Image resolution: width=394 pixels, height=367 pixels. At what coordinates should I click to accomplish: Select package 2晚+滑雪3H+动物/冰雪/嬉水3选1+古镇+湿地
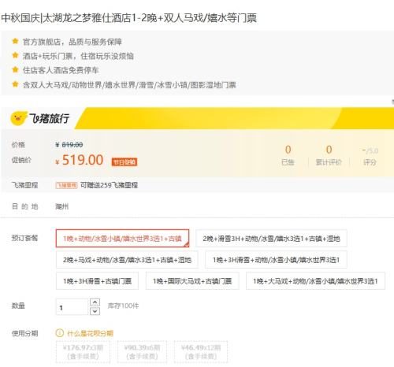271,239
